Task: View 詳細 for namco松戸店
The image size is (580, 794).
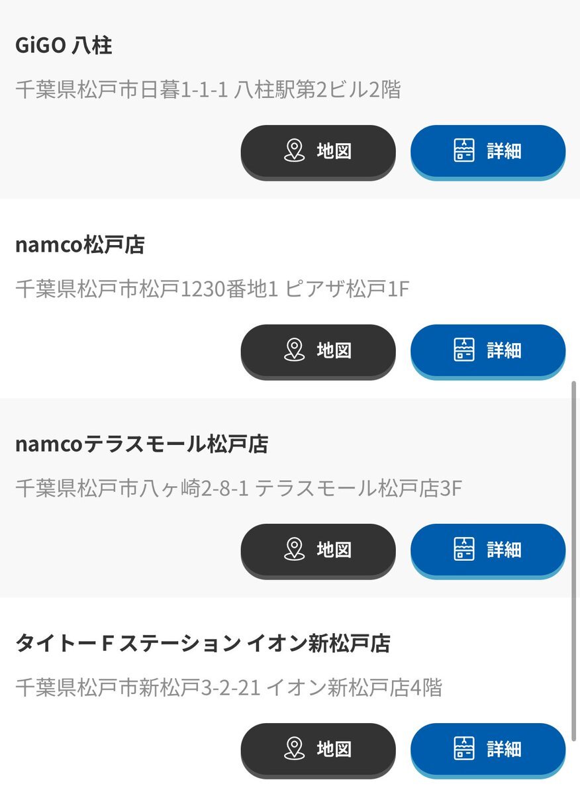Action: (x=488, y=352)
